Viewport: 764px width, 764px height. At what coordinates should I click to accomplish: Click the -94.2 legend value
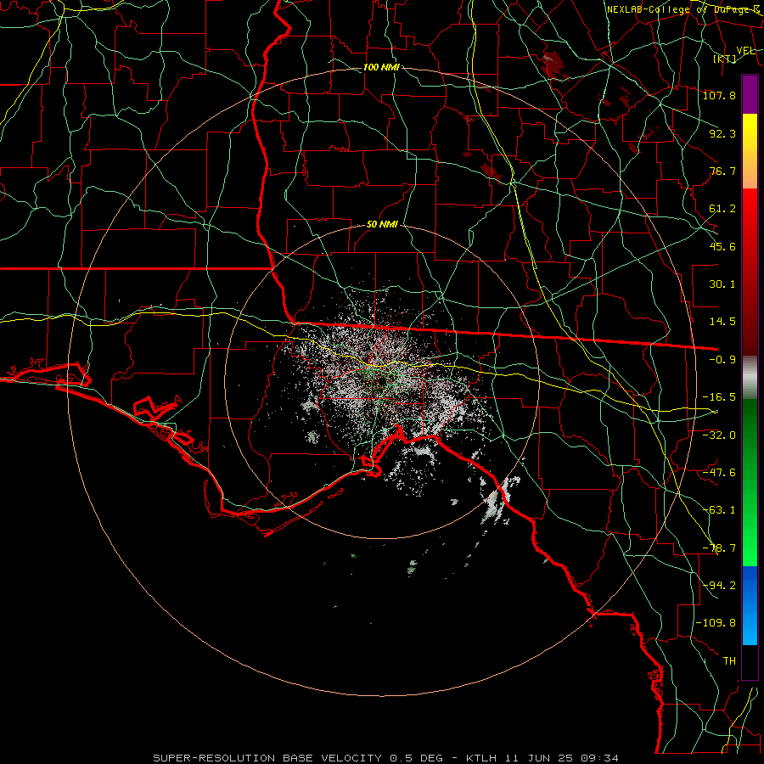click(x=719, y=585)
